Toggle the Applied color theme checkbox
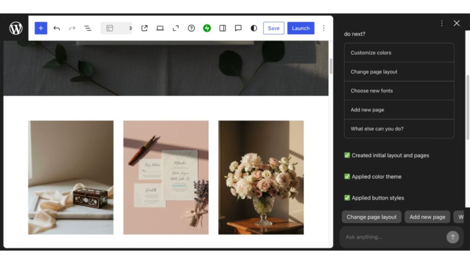The image size is (470, 264). (347, 176)
